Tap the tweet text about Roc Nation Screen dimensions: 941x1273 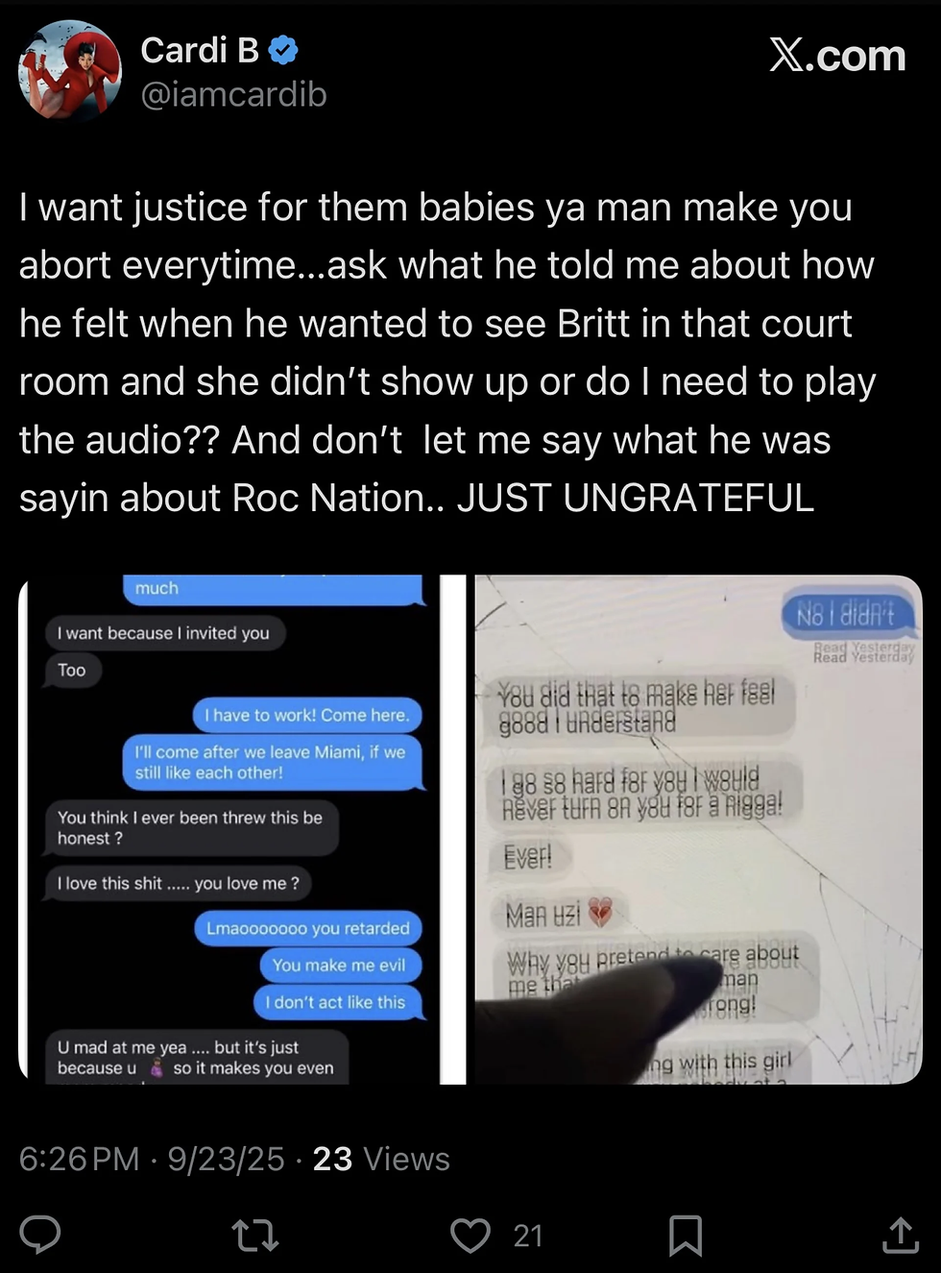448,353
